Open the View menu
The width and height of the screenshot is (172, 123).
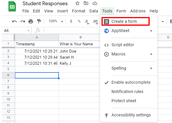tap(49, 11)
